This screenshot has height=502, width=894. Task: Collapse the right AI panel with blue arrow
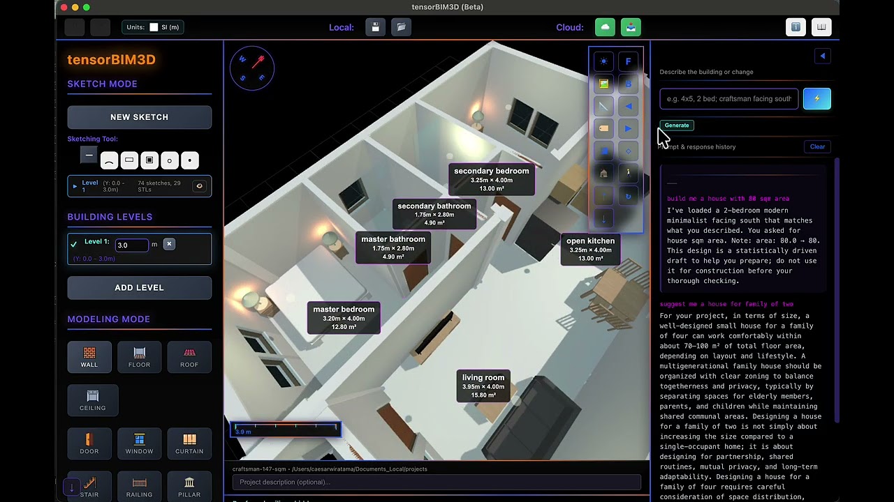click(822, 56)
